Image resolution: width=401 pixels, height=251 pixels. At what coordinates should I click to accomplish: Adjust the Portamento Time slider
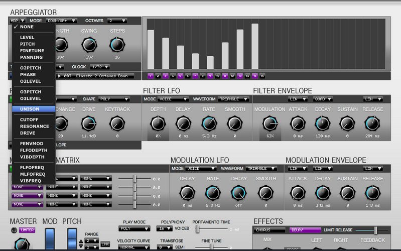[198, 229]
